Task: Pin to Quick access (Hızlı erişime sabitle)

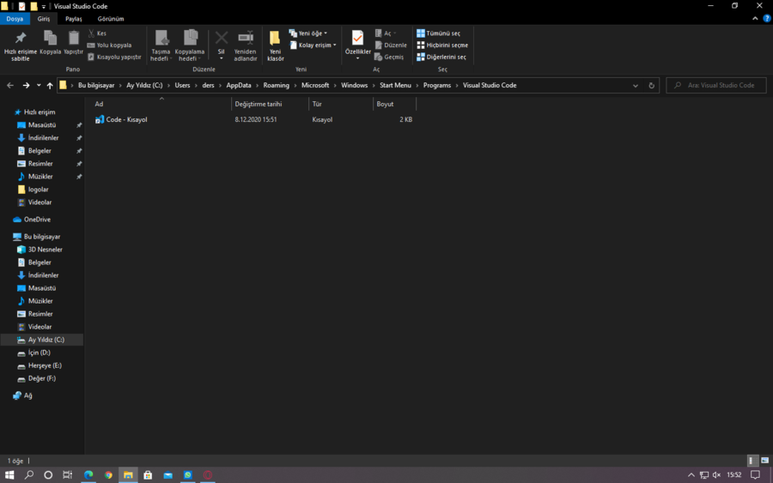Action: [21, 45]
